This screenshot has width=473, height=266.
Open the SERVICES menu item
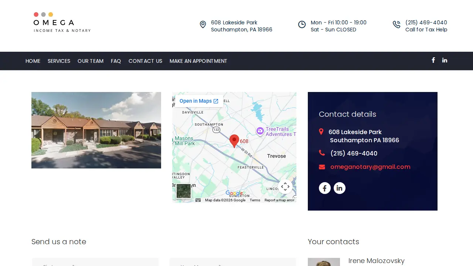(x=59, y=61)
